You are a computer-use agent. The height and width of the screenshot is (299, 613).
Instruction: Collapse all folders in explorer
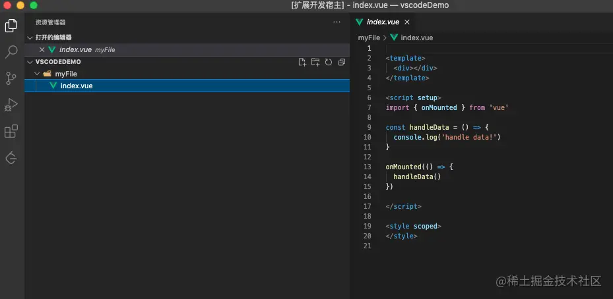click(x=342, y=62)
